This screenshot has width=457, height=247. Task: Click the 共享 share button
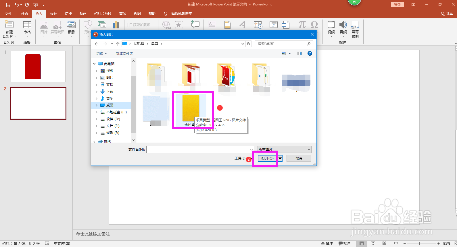pos(447,14)
